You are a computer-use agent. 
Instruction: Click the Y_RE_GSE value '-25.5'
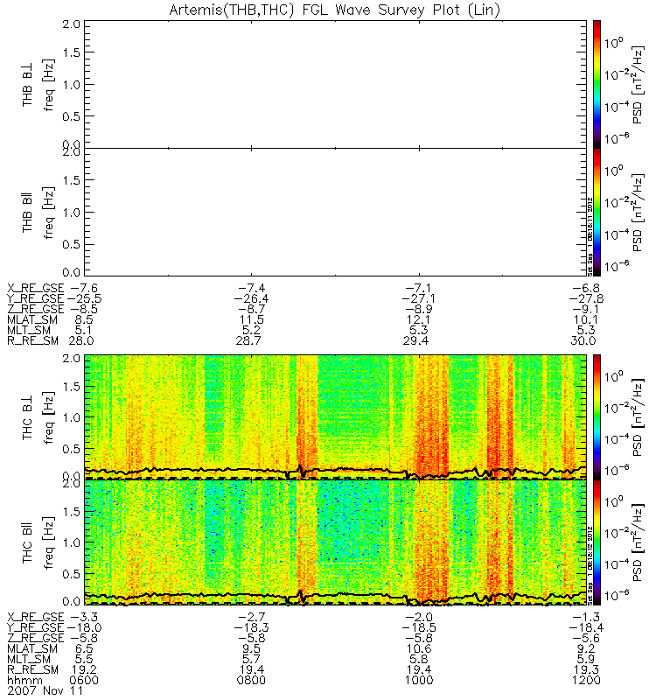pyautogui.click(x=84, y=298)
